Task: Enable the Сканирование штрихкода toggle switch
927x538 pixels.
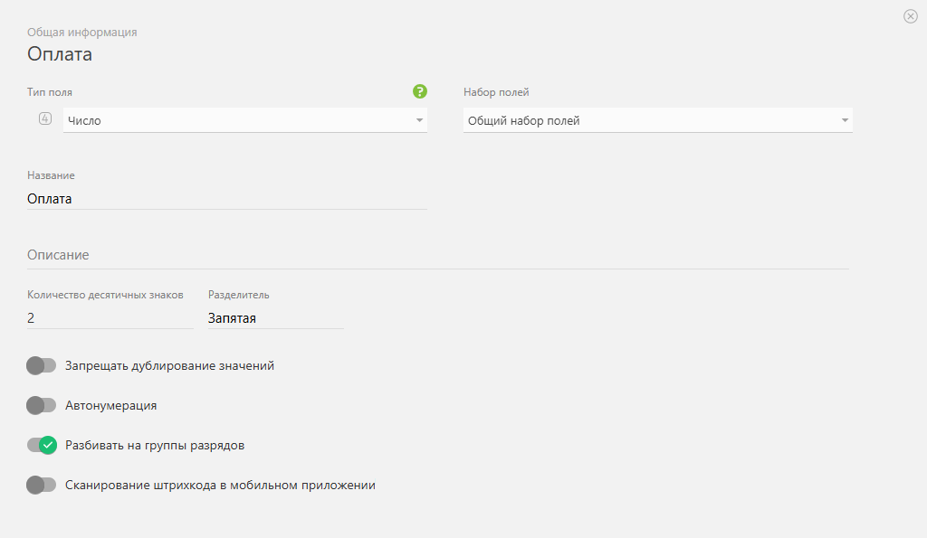Action: pyautogui.click(x=42, y=485)
